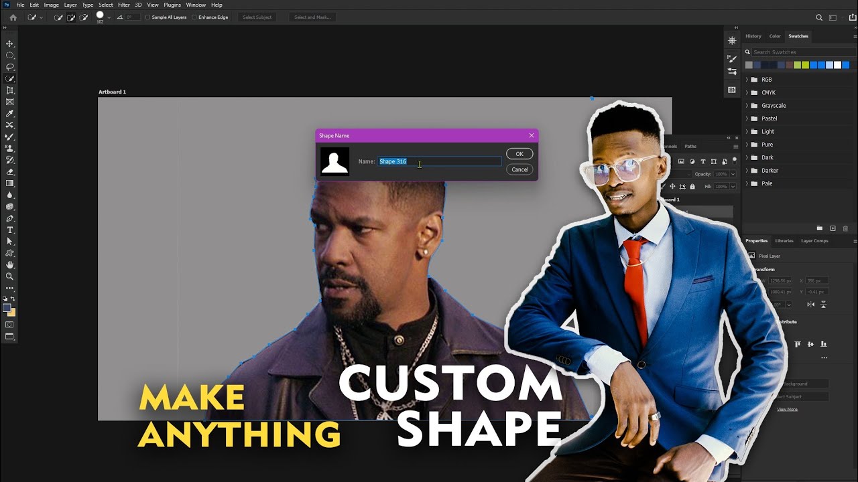
Task: Expand the Darker swatch group
Action: point(747,171)
